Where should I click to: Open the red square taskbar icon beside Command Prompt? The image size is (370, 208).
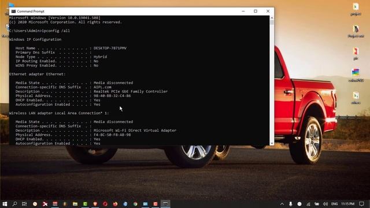pyautogui.click(x=156, y=204)
